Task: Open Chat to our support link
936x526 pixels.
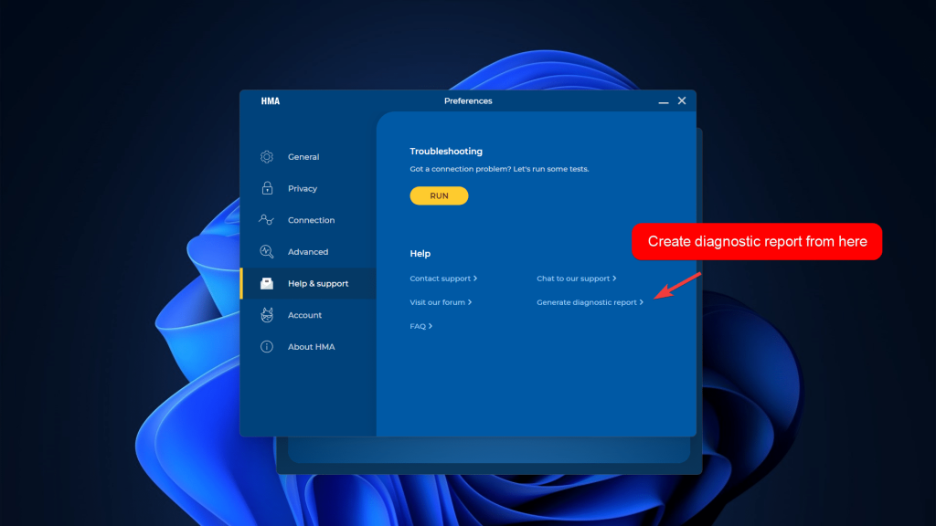Action: point(576,279)
